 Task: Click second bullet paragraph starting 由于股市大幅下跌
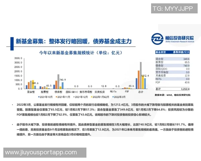coord(105,129)
